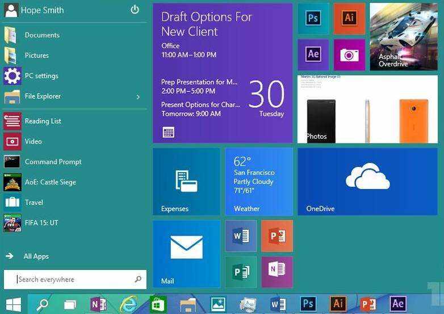The image size is (444, 314).
Task: Open the Calendar live tile
Action: coord(223,73)
